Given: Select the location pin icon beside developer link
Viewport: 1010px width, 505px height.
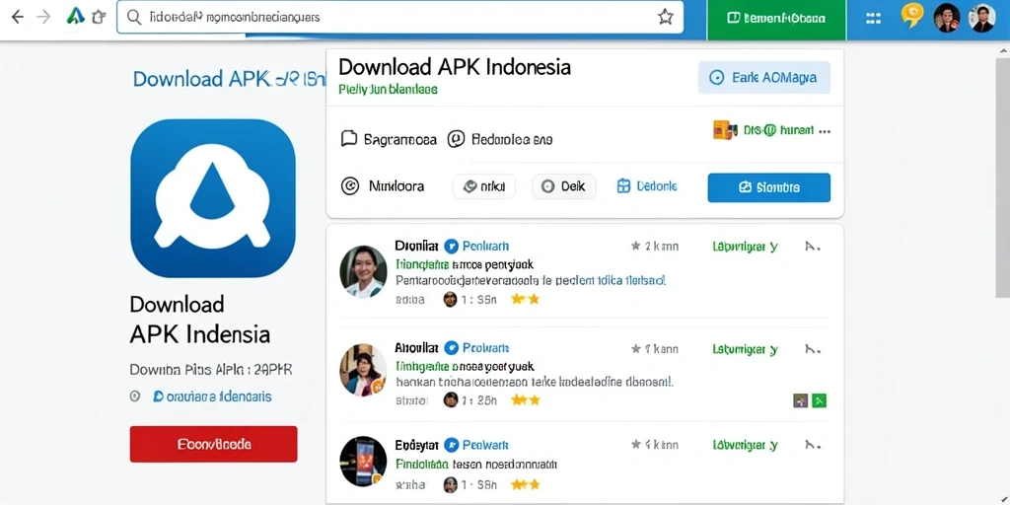Looking at the screenshot, I should click(x=134, y=397).
